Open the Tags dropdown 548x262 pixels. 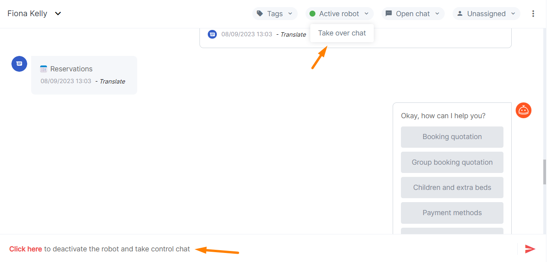point(275,14)
